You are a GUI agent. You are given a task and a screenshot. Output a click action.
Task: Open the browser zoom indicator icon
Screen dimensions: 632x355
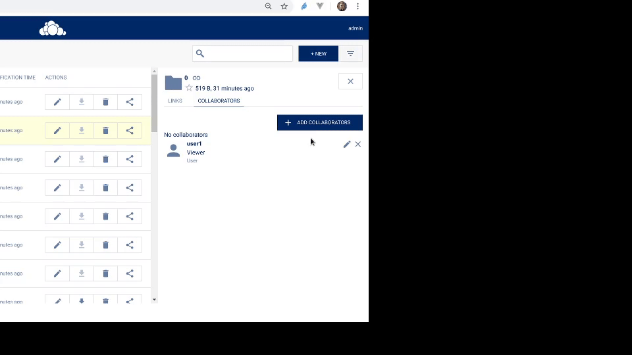(269, 7)
